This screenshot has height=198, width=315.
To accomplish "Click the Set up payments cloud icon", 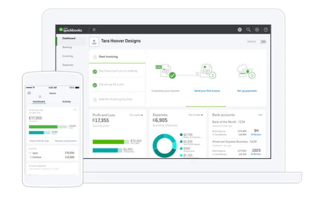I will 246,71.
